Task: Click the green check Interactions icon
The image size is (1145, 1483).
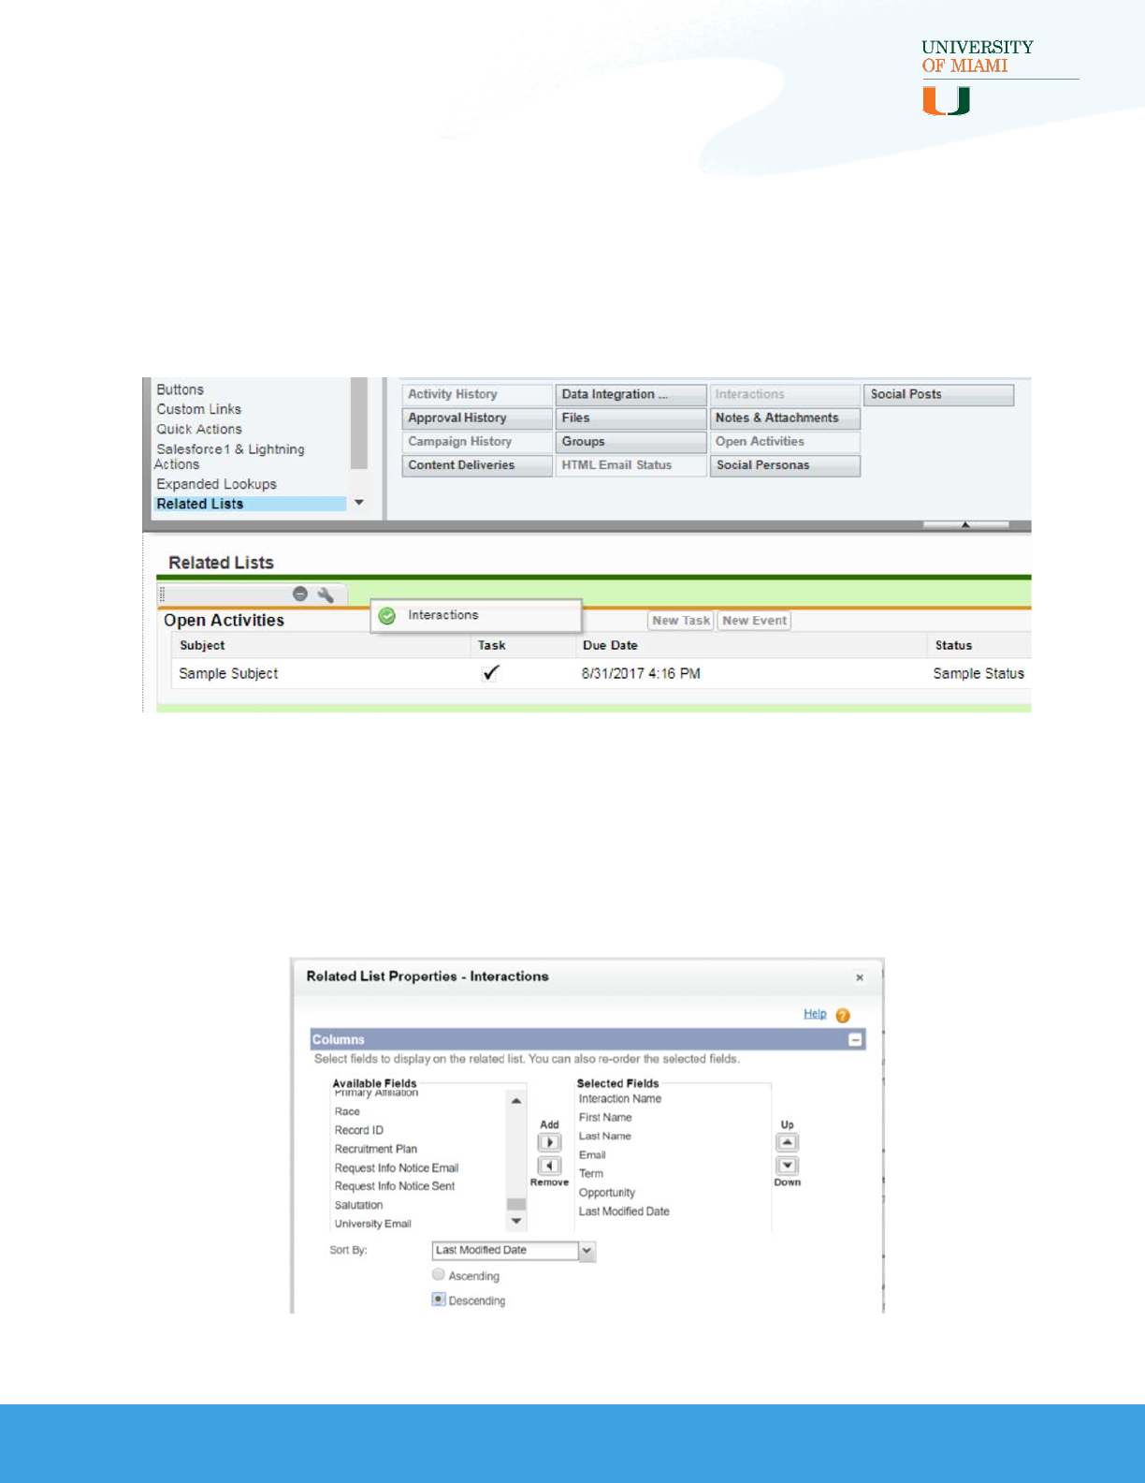Action: tap(386, 615)
